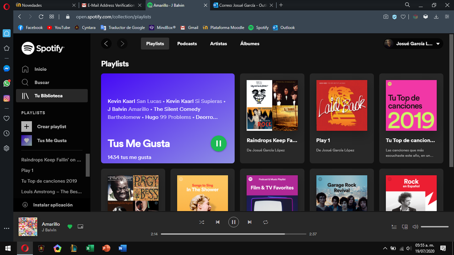Viewport: 454px width, 255px height.
Task: Open Opera speed dial grid icon
Action: [x=51, y=17]
